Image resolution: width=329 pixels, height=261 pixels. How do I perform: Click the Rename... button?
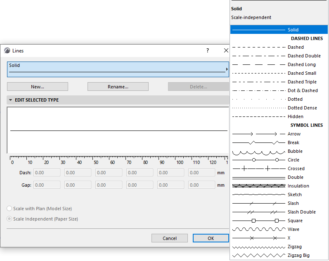point(118,87)
